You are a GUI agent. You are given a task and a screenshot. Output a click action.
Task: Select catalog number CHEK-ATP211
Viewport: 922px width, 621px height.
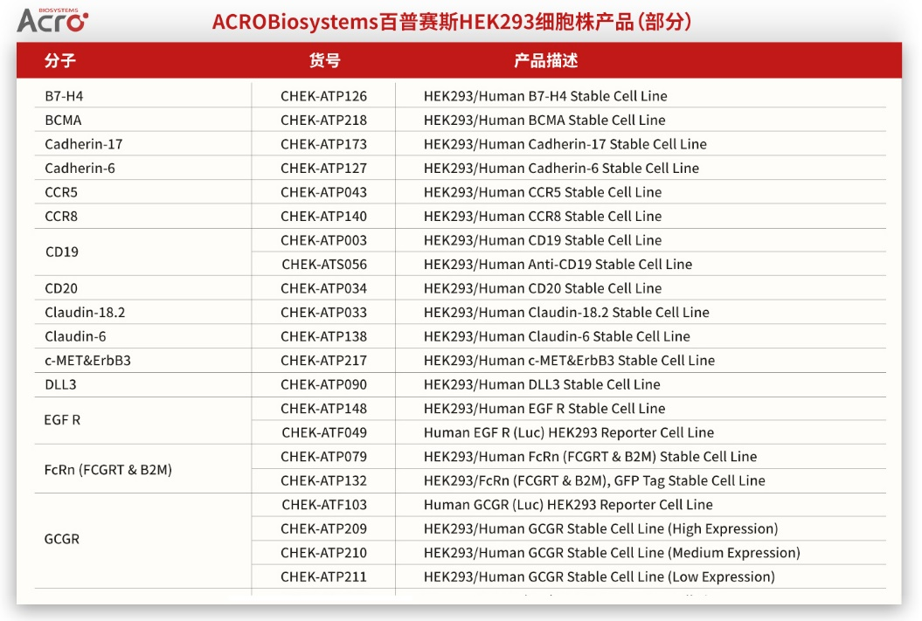(323, 577)
